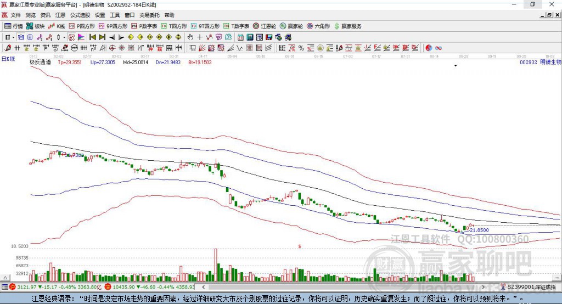Open the calendar date icon
This screenshot has width=562, height=304.
click(x=240, y=37)
